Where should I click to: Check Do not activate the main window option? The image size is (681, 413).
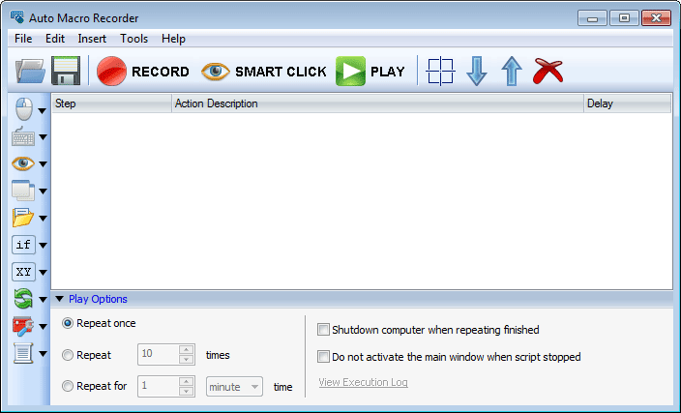click(x=323, y=357)
